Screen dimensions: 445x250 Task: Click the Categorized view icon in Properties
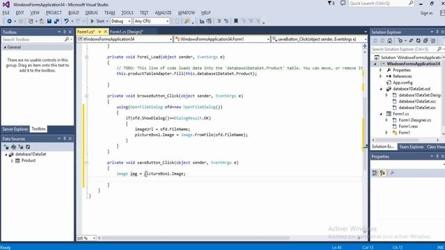click(x=375, y=173)
